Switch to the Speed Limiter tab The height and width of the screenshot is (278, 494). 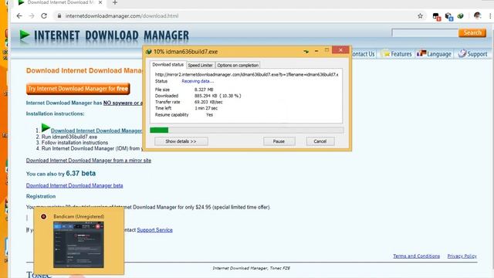(x=201, y=65)
